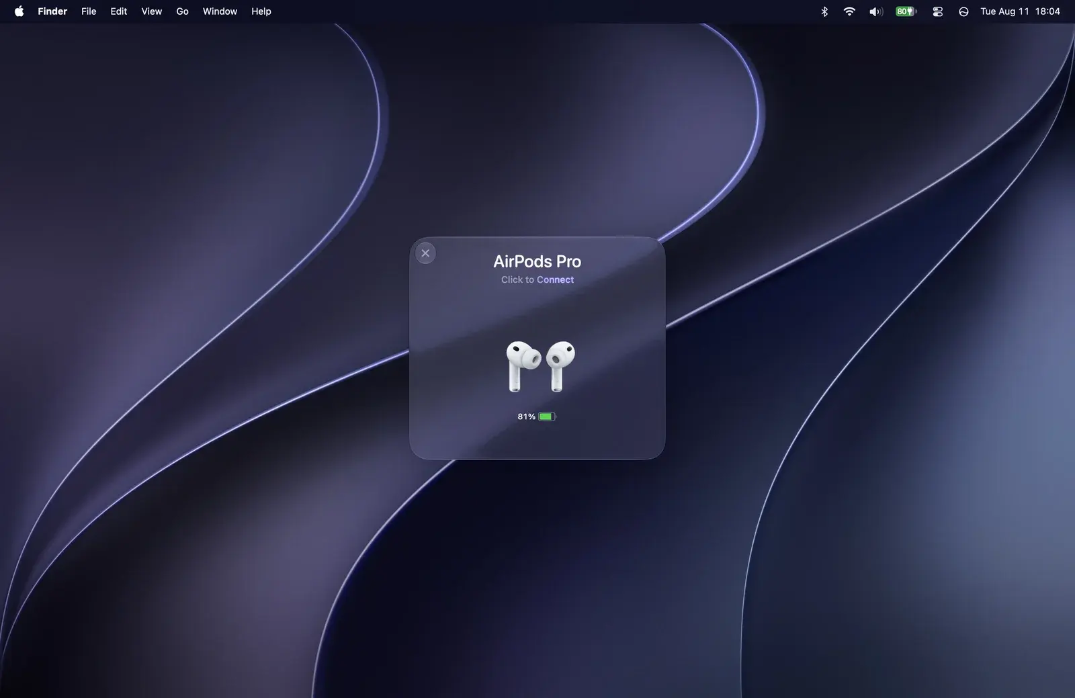Click Connect to pair AirPods Pro

pos(555,279)
